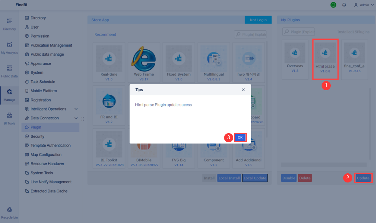The height and width of the screenshot is (223, 376).
Task: Click the Update button under My Plugins
Action: click(x=363, y=178)
